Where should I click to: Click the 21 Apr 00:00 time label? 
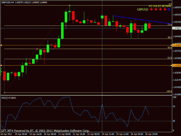coord(65,134)
